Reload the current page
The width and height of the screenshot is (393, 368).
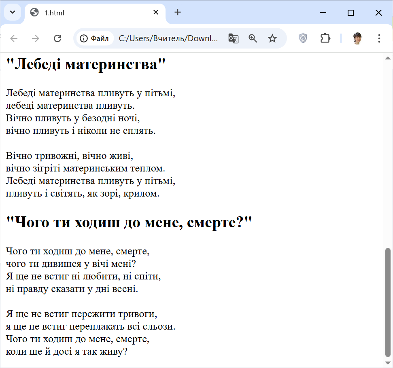[x=57, y=38]
